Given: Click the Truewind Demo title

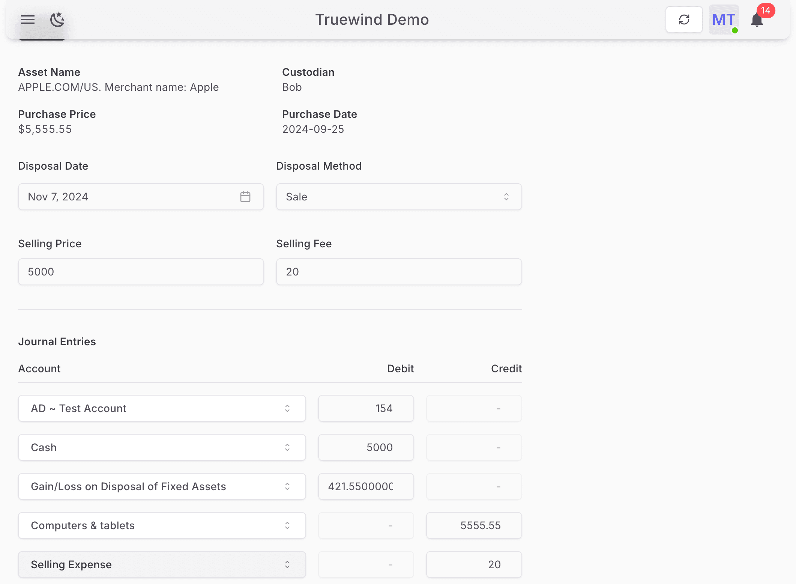Looking at the screenshot, I should point(372,20).
